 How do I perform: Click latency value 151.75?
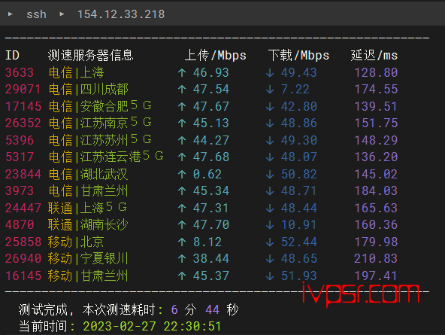point(376,123)
